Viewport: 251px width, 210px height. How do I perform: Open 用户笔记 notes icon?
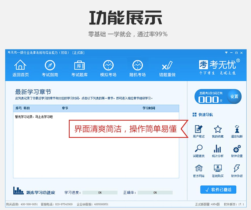pos(199,129)
